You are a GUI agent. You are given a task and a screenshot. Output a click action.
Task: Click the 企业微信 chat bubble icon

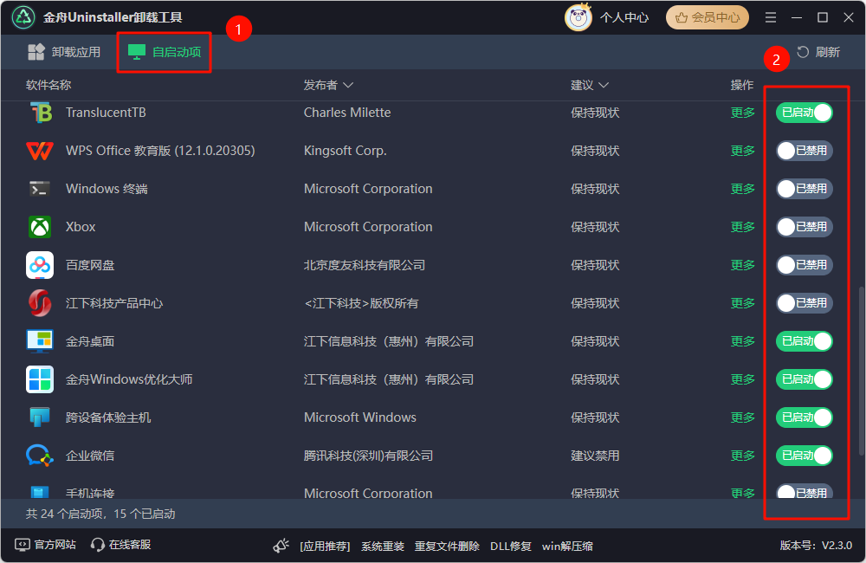[x=40, y=456]
